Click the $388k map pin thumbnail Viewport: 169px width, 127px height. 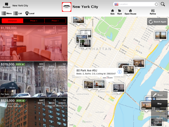pyautogui.click(x=129, y=70)
